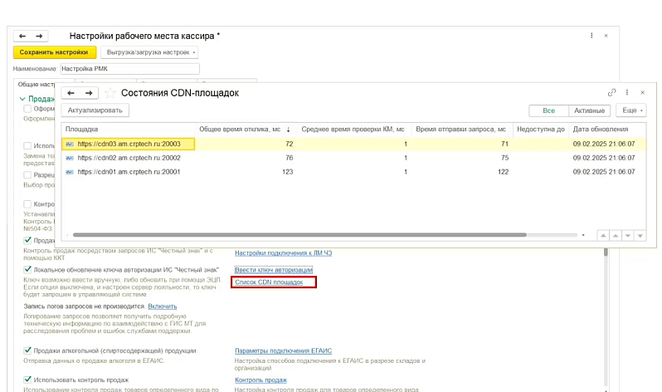Switch to the Общие настройки tab
The width and height of the screenshot is (662, 392).
pos(36,84)
